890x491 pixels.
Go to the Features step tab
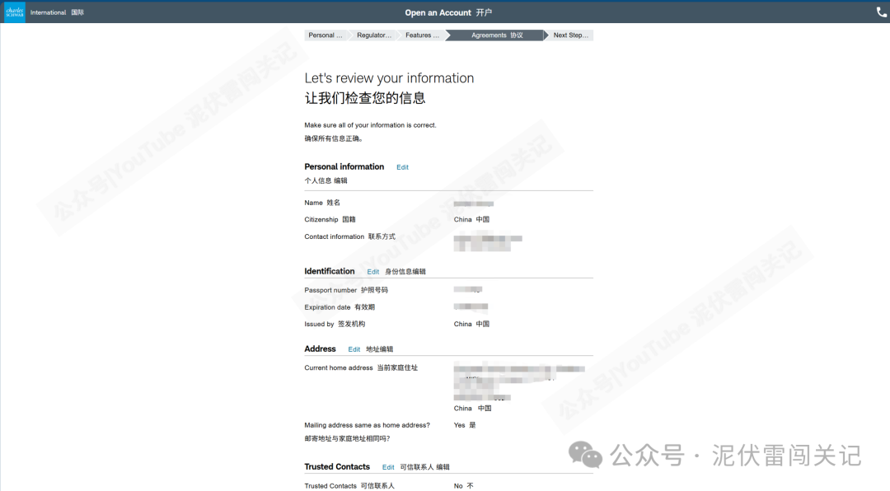tap(422, 35)
